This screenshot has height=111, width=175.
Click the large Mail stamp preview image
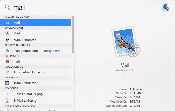point(126,42)
